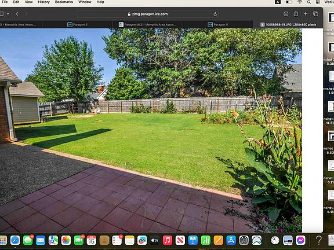Click the question mark icon in Dock

[319, 240]
